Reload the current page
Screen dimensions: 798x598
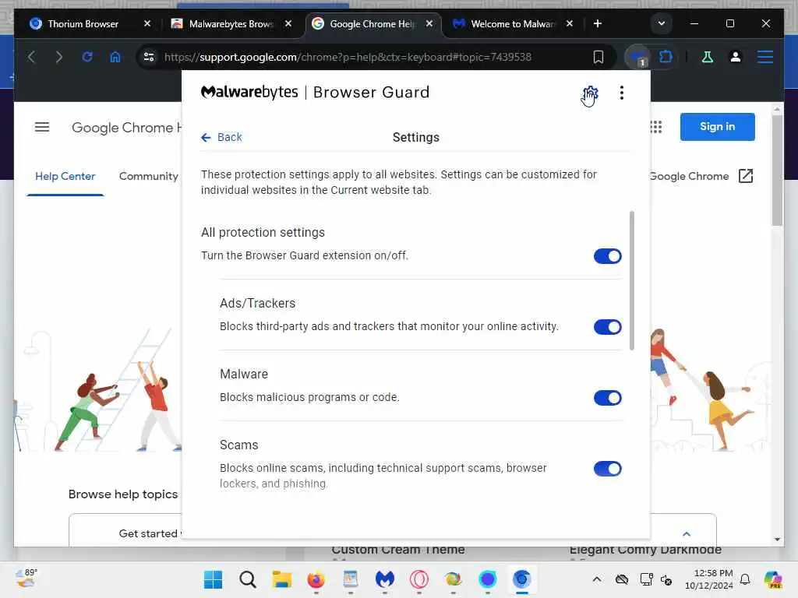pyautogui.click(x=87, y=57)
